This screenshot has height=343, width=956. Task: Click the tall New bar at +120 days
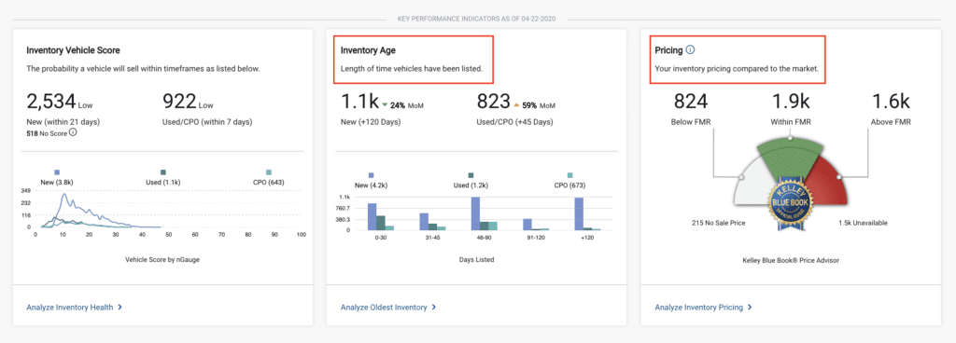click(x=579, y=213)
